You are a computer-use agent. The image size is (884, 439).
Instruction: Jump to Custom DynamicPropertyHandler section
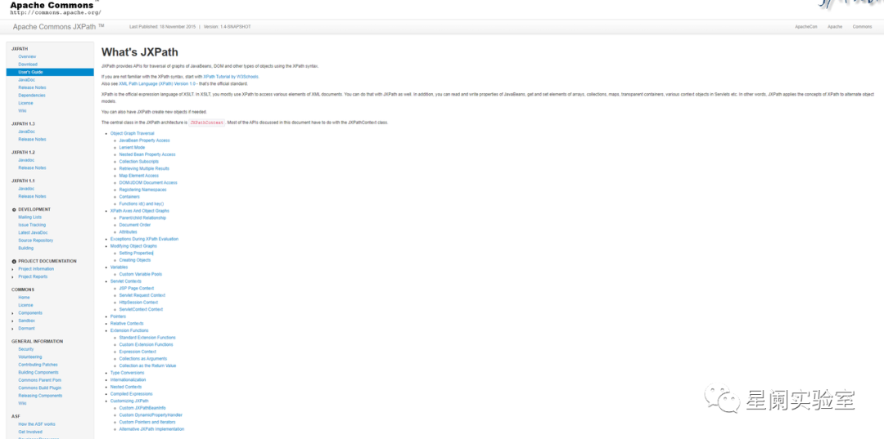point(151,414)
